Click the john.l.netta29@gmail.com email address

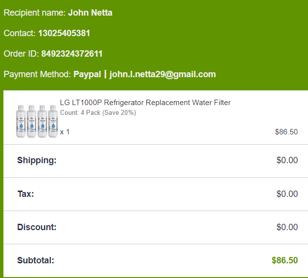pos(163,74)
